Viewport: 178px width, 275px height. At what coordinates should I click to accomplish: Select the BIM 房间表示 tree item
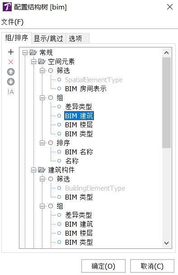point(86,89)
